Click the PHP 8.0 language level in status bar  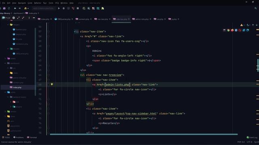[241, 142]
